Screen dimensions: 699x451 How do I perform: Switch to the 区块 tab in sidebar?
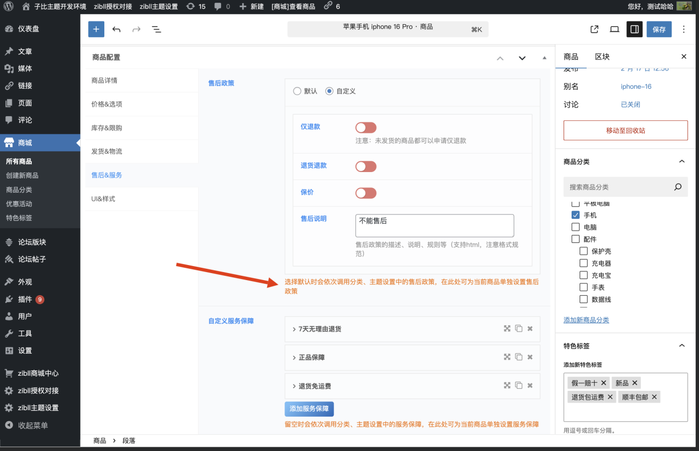[x=602, y=56]
